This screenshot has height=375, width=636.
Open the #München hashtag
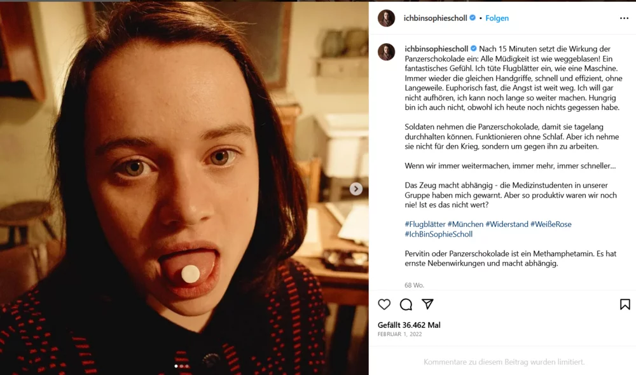point(466,224)
